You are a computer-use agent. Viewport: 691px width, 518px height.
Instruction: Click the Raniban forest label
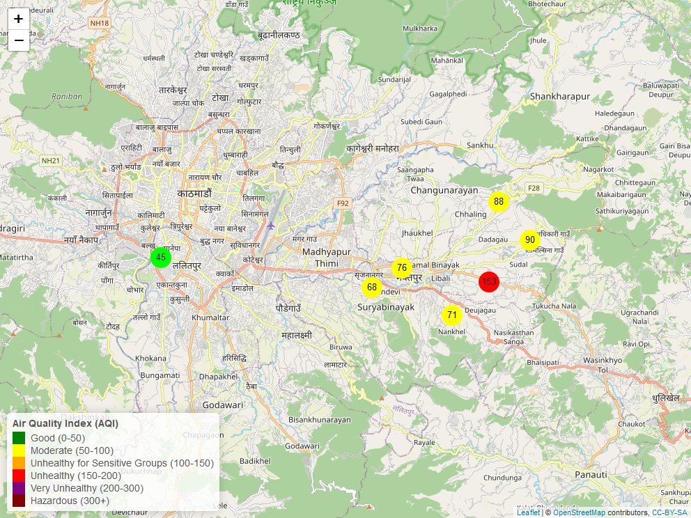(67, 97)
